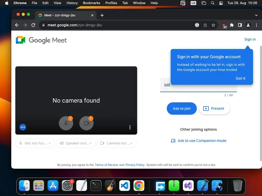
Task: Close the Meet - zyn-dmgy-jbu tab
Action: click(92, 15)
